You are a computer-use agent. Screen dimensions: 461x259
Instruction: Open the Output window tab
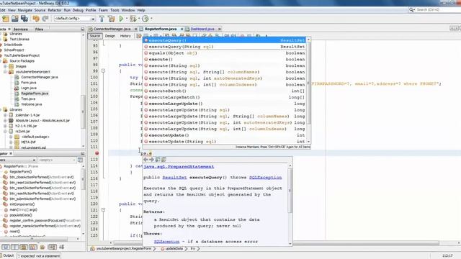pos(8,255)
